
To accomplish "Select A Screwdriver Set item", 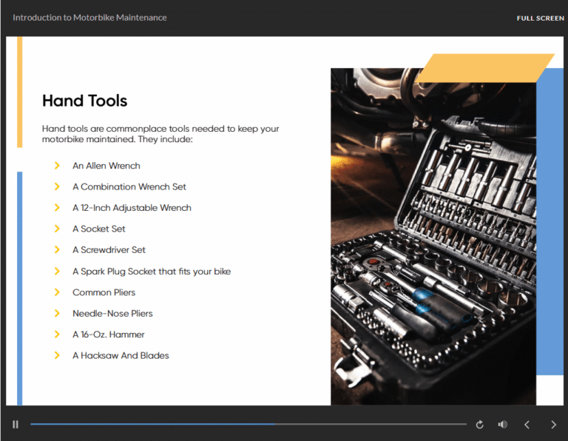I will (x=109, y=249).
